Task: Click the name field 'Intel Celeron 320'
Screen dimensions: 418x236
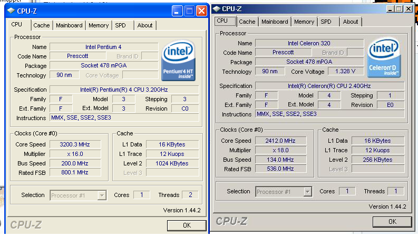Action: [x=309, y=43]
